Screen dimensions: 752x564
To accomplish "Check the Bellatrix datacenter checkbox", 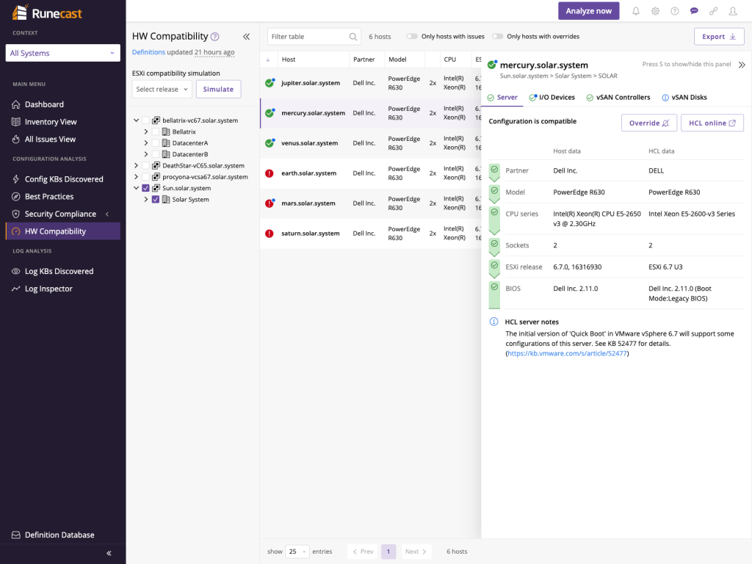I will coord(156,131).
